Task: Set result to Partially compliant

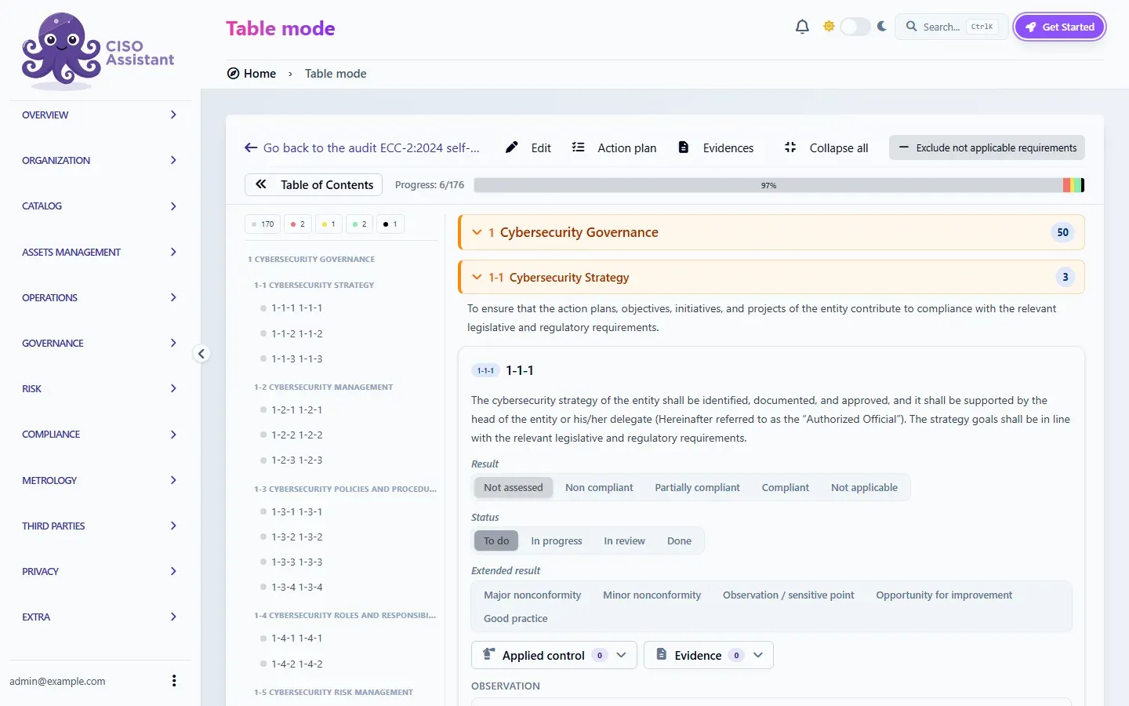Action: 697,487
